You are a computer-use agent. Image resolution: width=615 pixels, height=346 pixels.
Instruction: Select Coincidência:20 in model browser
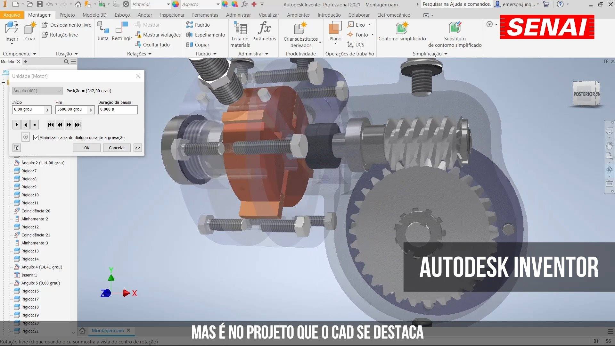[32, 211]
